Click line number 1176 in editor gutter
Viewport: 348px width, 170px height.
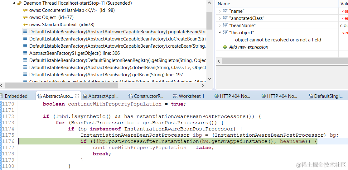tap(8, 141)
